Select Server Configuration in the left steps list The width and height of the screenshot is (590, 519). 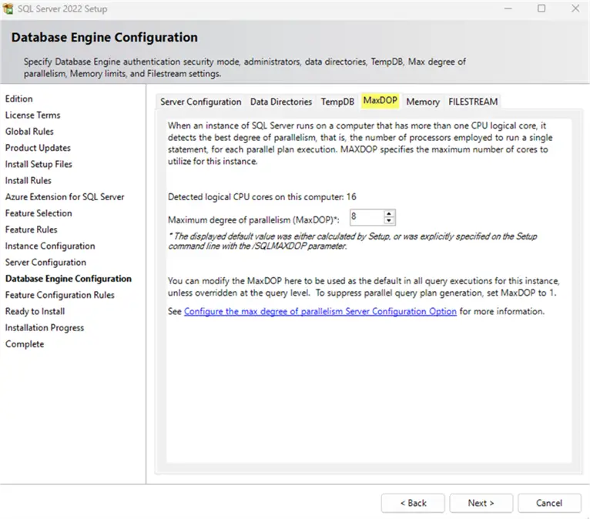click(x=45, y=263)
